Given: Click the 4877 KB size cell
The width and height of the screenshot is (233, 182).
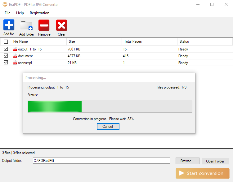Looking at the screenshot, I should pyautogui.click(x=74, y=56).
